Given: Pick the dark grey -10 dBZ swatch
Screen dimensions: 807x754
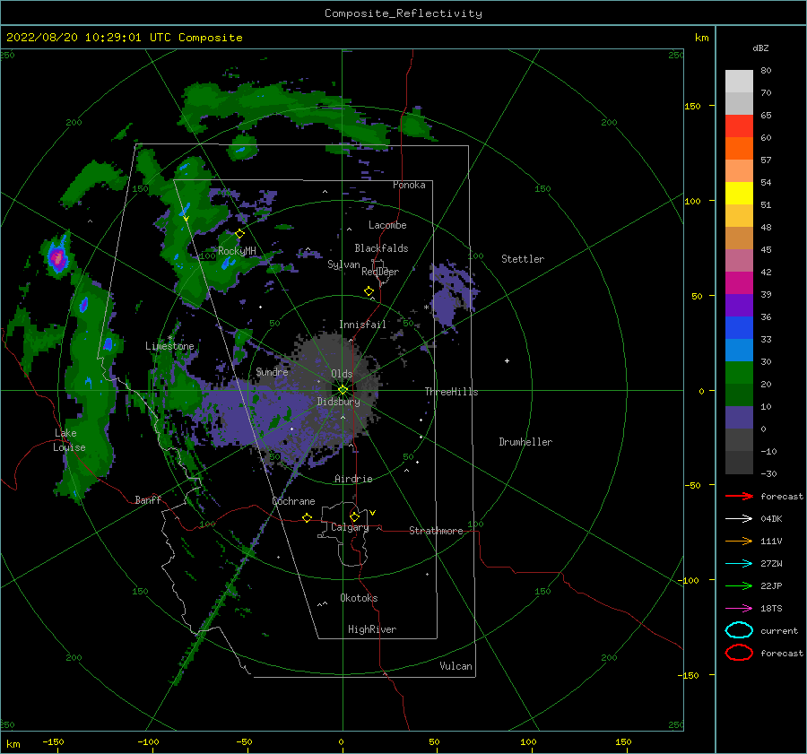Looking at the screenshot, I should (x=739, y=463).
